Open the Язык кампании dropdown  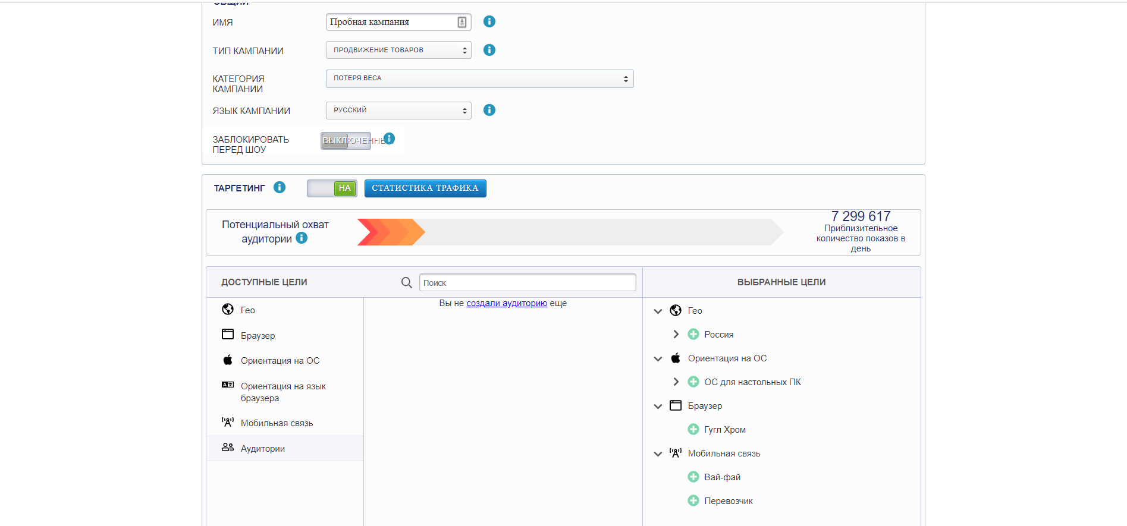[x=398, y=111]
